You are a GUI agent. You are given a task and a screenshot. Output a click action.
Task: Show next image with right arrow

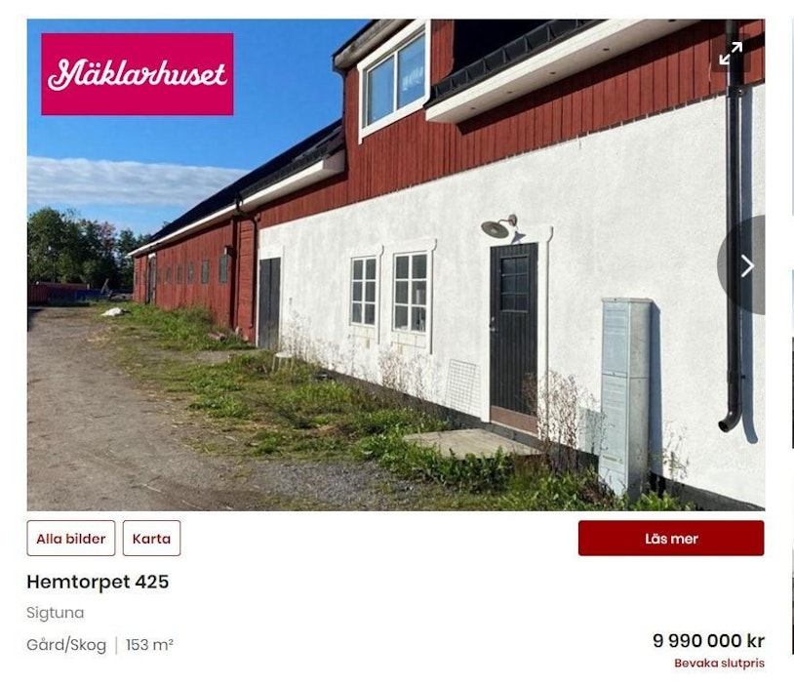(745, 266)
